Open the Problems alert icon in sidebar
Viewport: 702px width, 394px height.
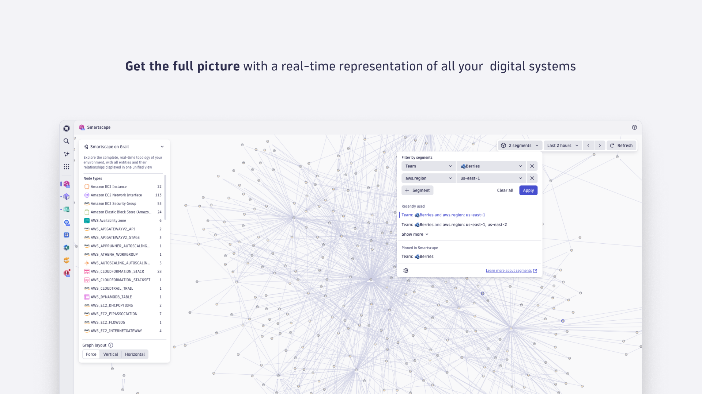pyautogui.click(x=66, y=273)
